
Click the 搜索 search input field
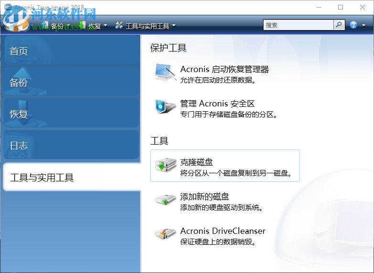click(x=298, y=25)
